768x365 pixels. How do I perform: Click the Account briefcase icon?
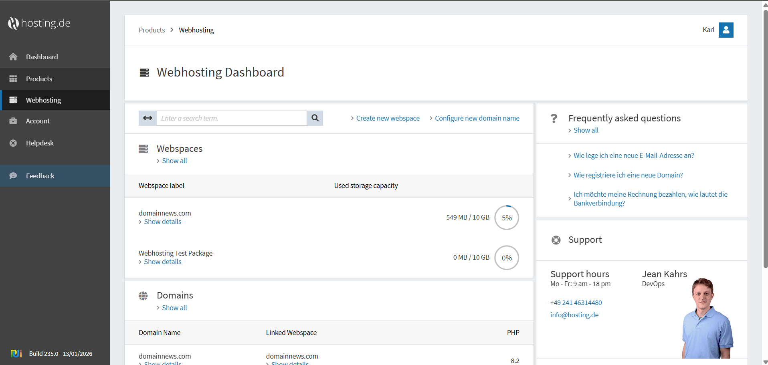(x=13, y=121)
